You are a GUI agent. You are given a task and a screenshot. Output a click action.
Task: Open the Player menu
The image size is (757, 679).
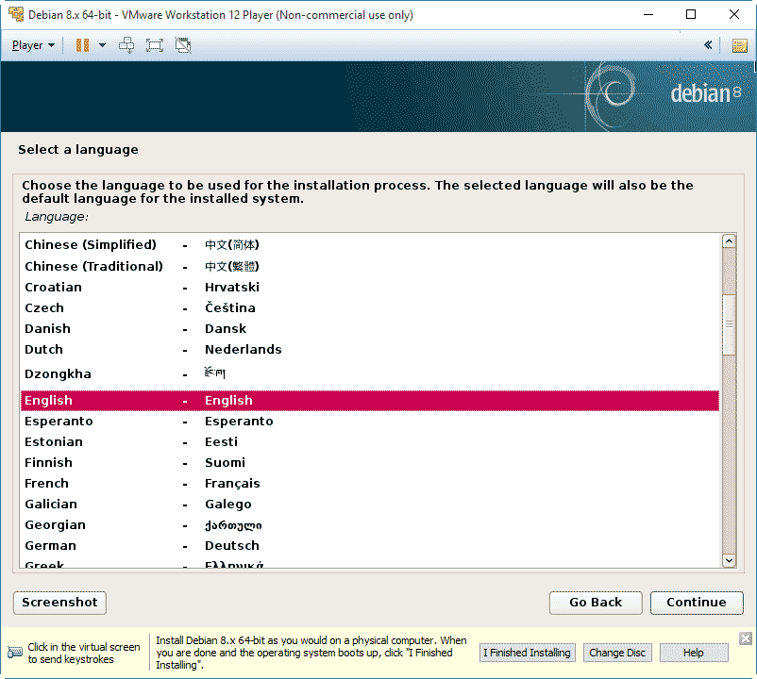click(33, 45)
